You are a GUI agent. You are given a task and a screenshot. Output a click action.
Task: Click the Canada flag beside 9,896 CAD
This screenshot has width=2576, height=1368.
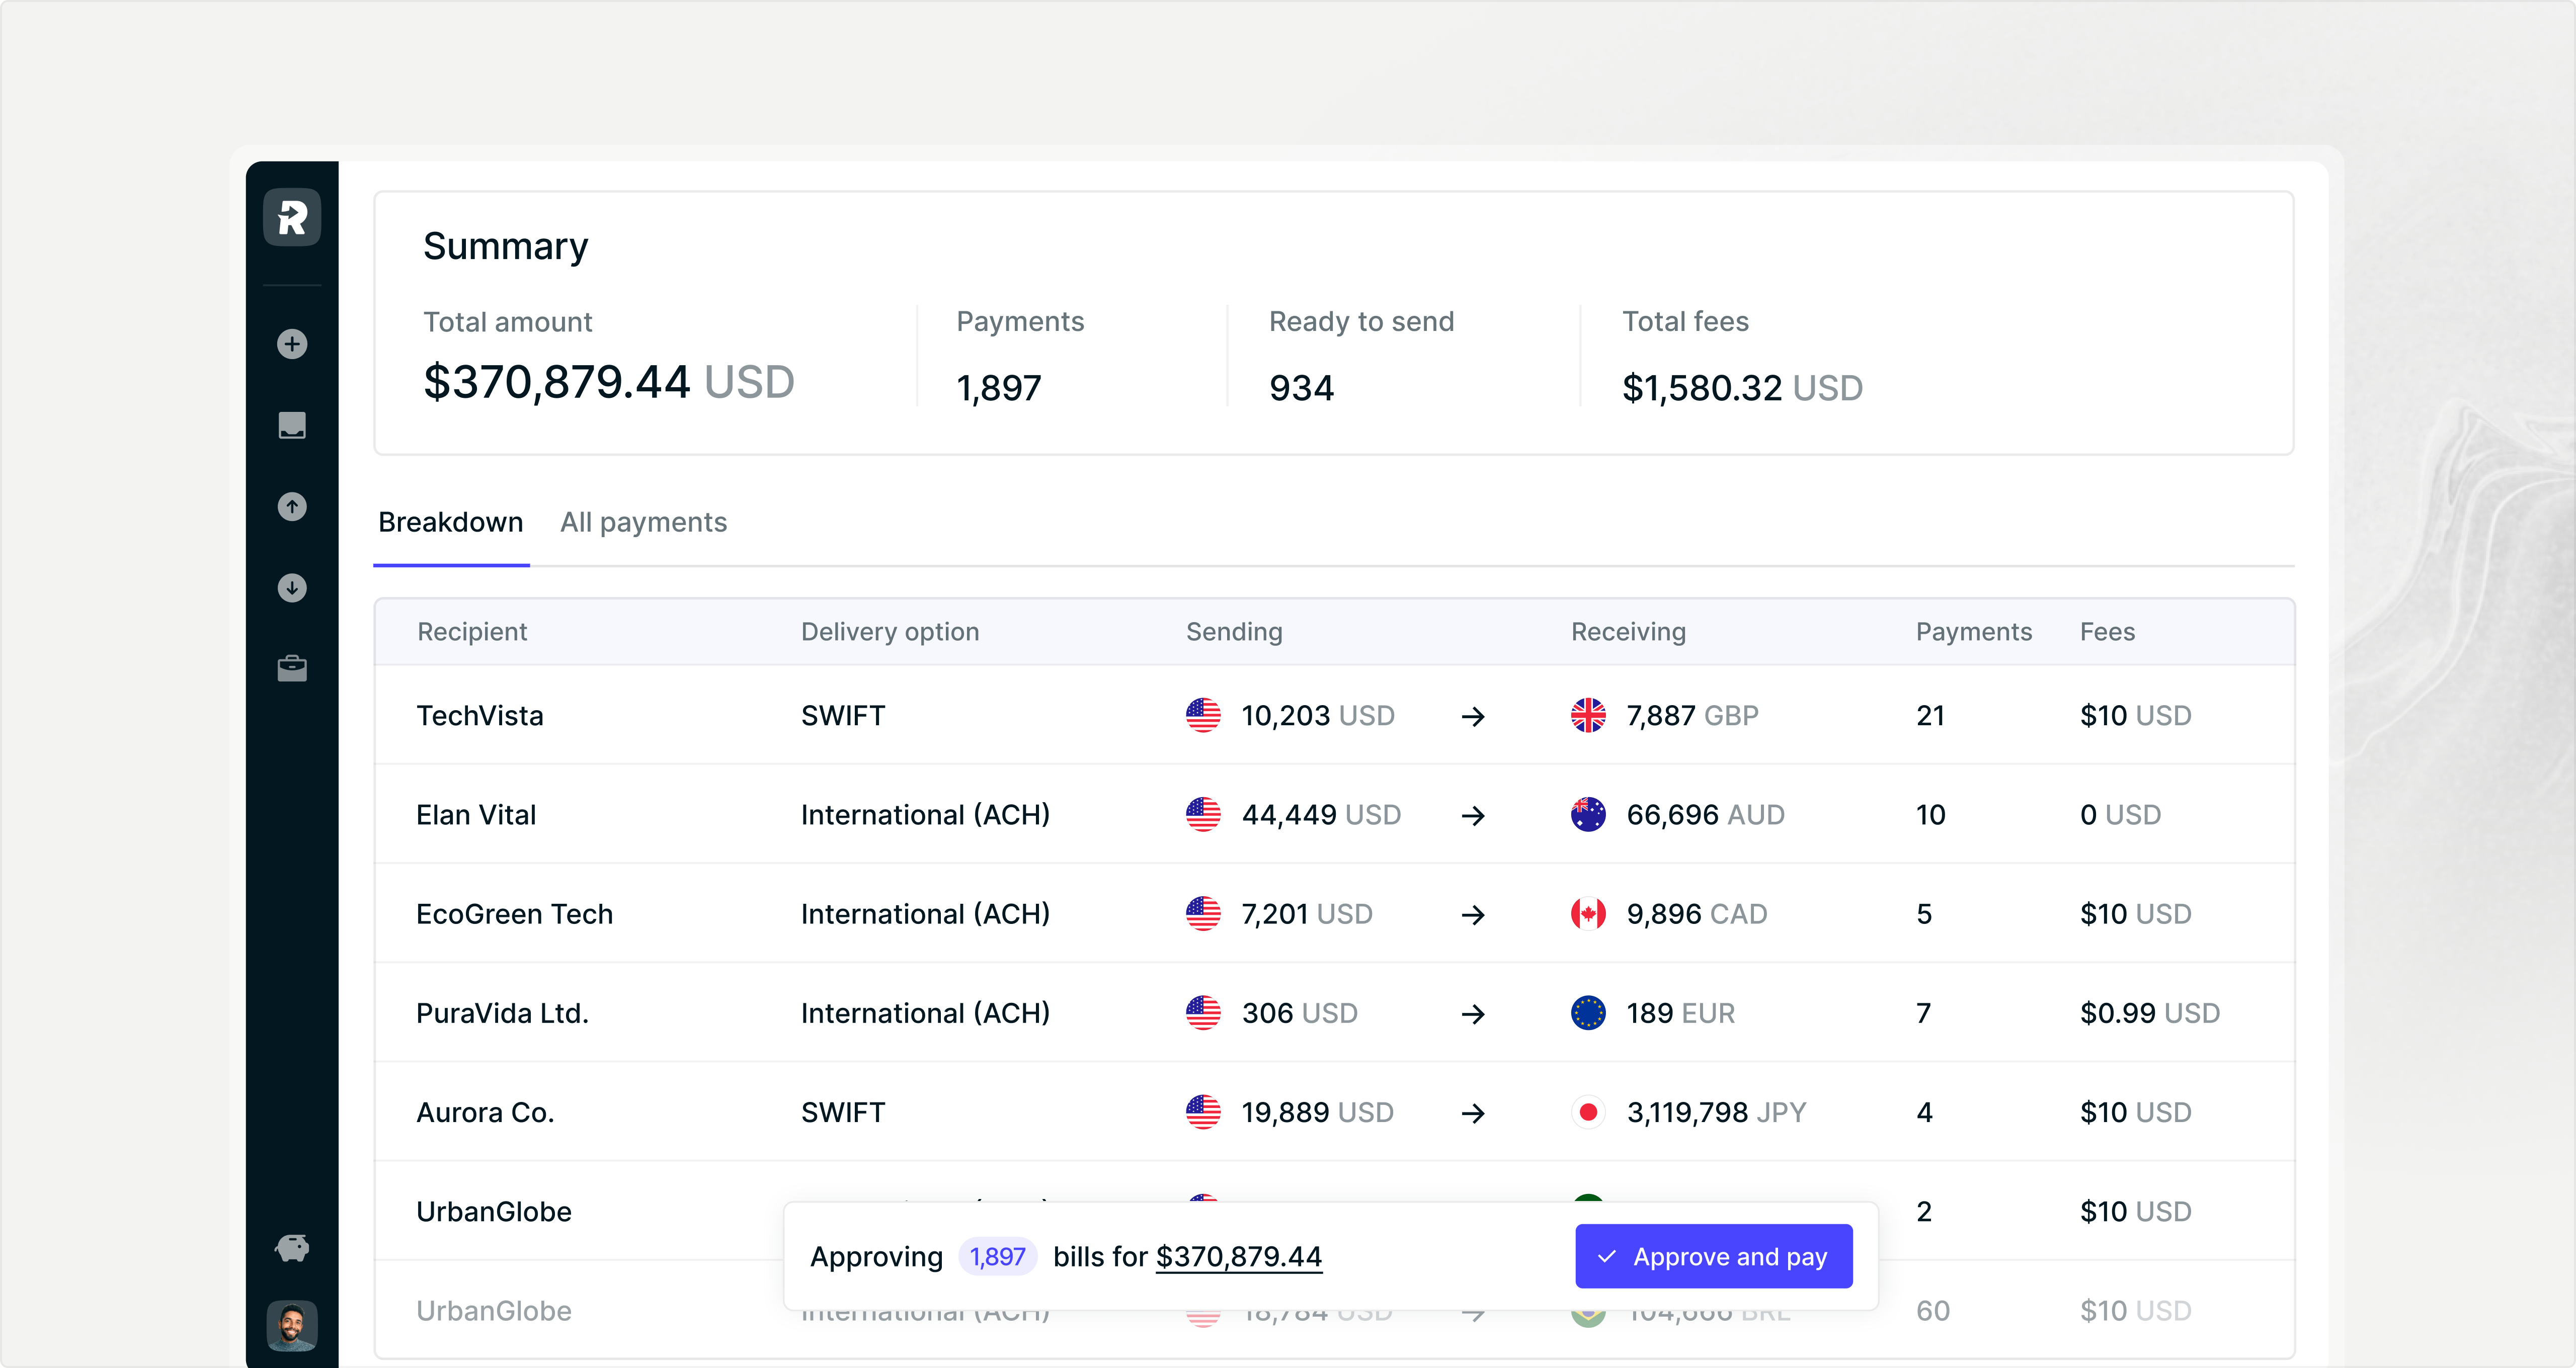[x=1589, y=913]
